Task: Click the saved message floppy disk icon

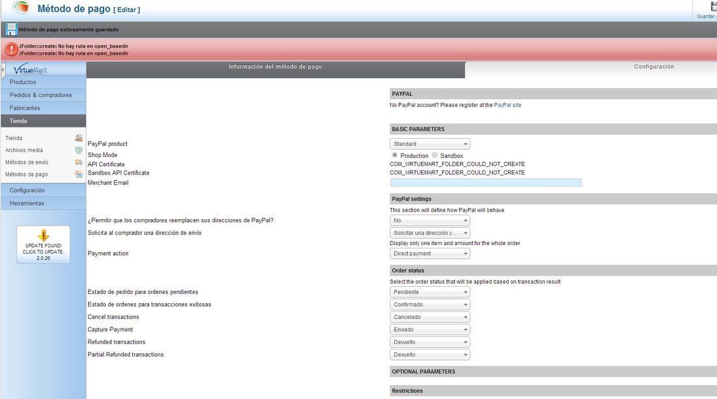Action: point(12,29)
